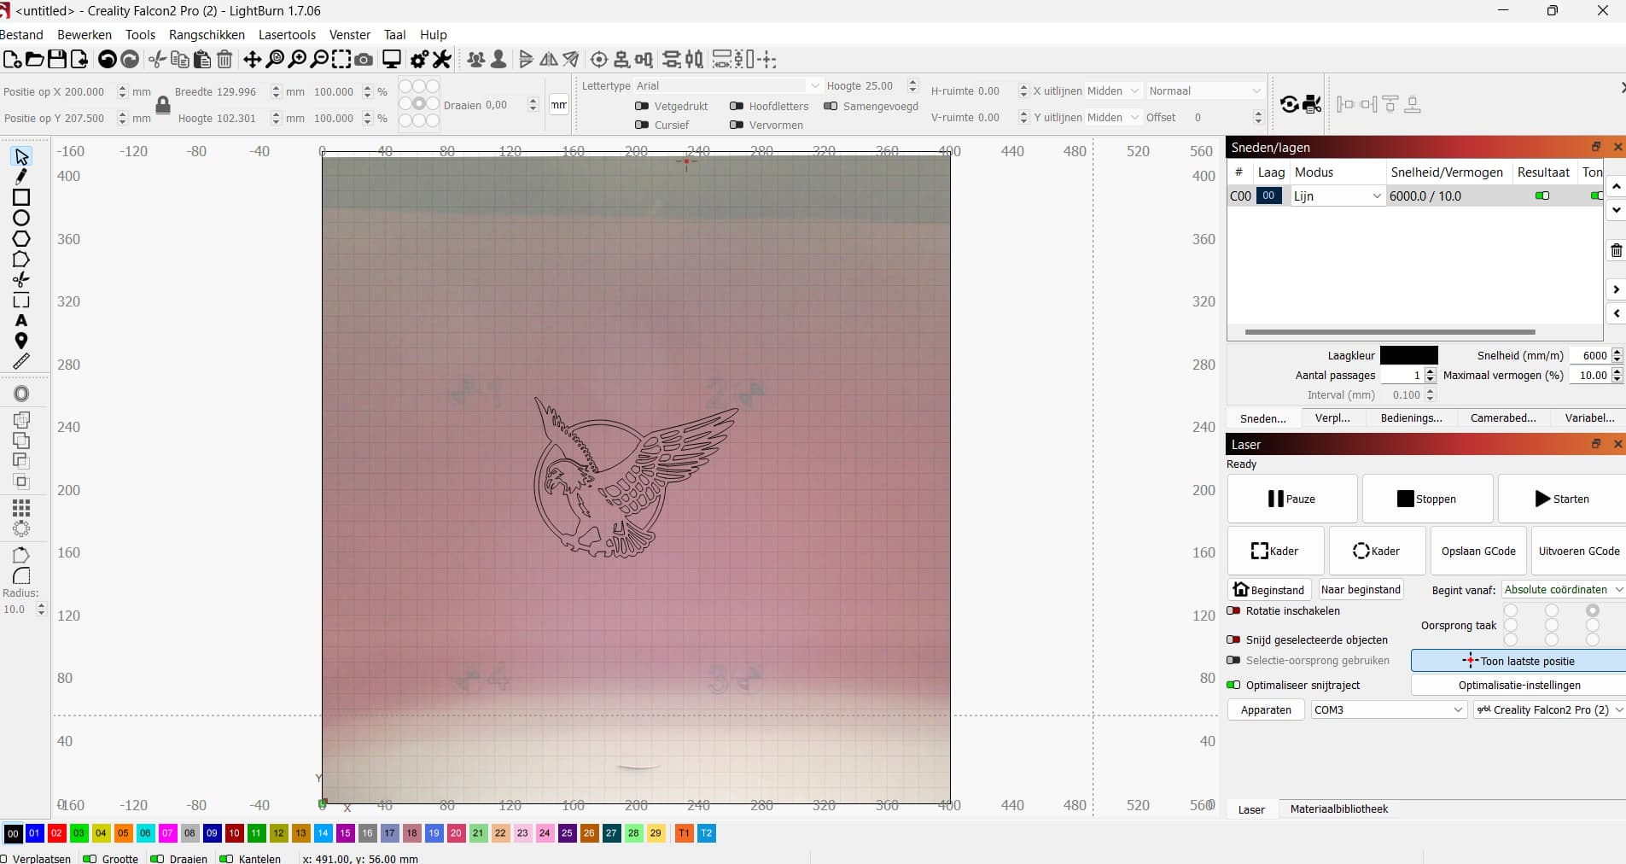Click the Delete trash icon in the toolbar
Image resolution: width=1626 pixels, height=864 pixels.
[224, 59]
